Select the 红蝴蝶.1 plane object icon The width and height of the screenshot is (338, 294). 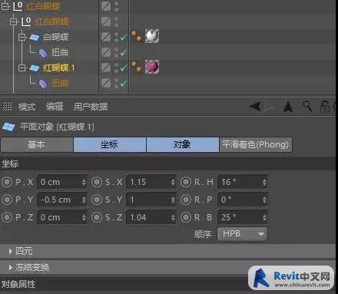[x=35, y=68]
